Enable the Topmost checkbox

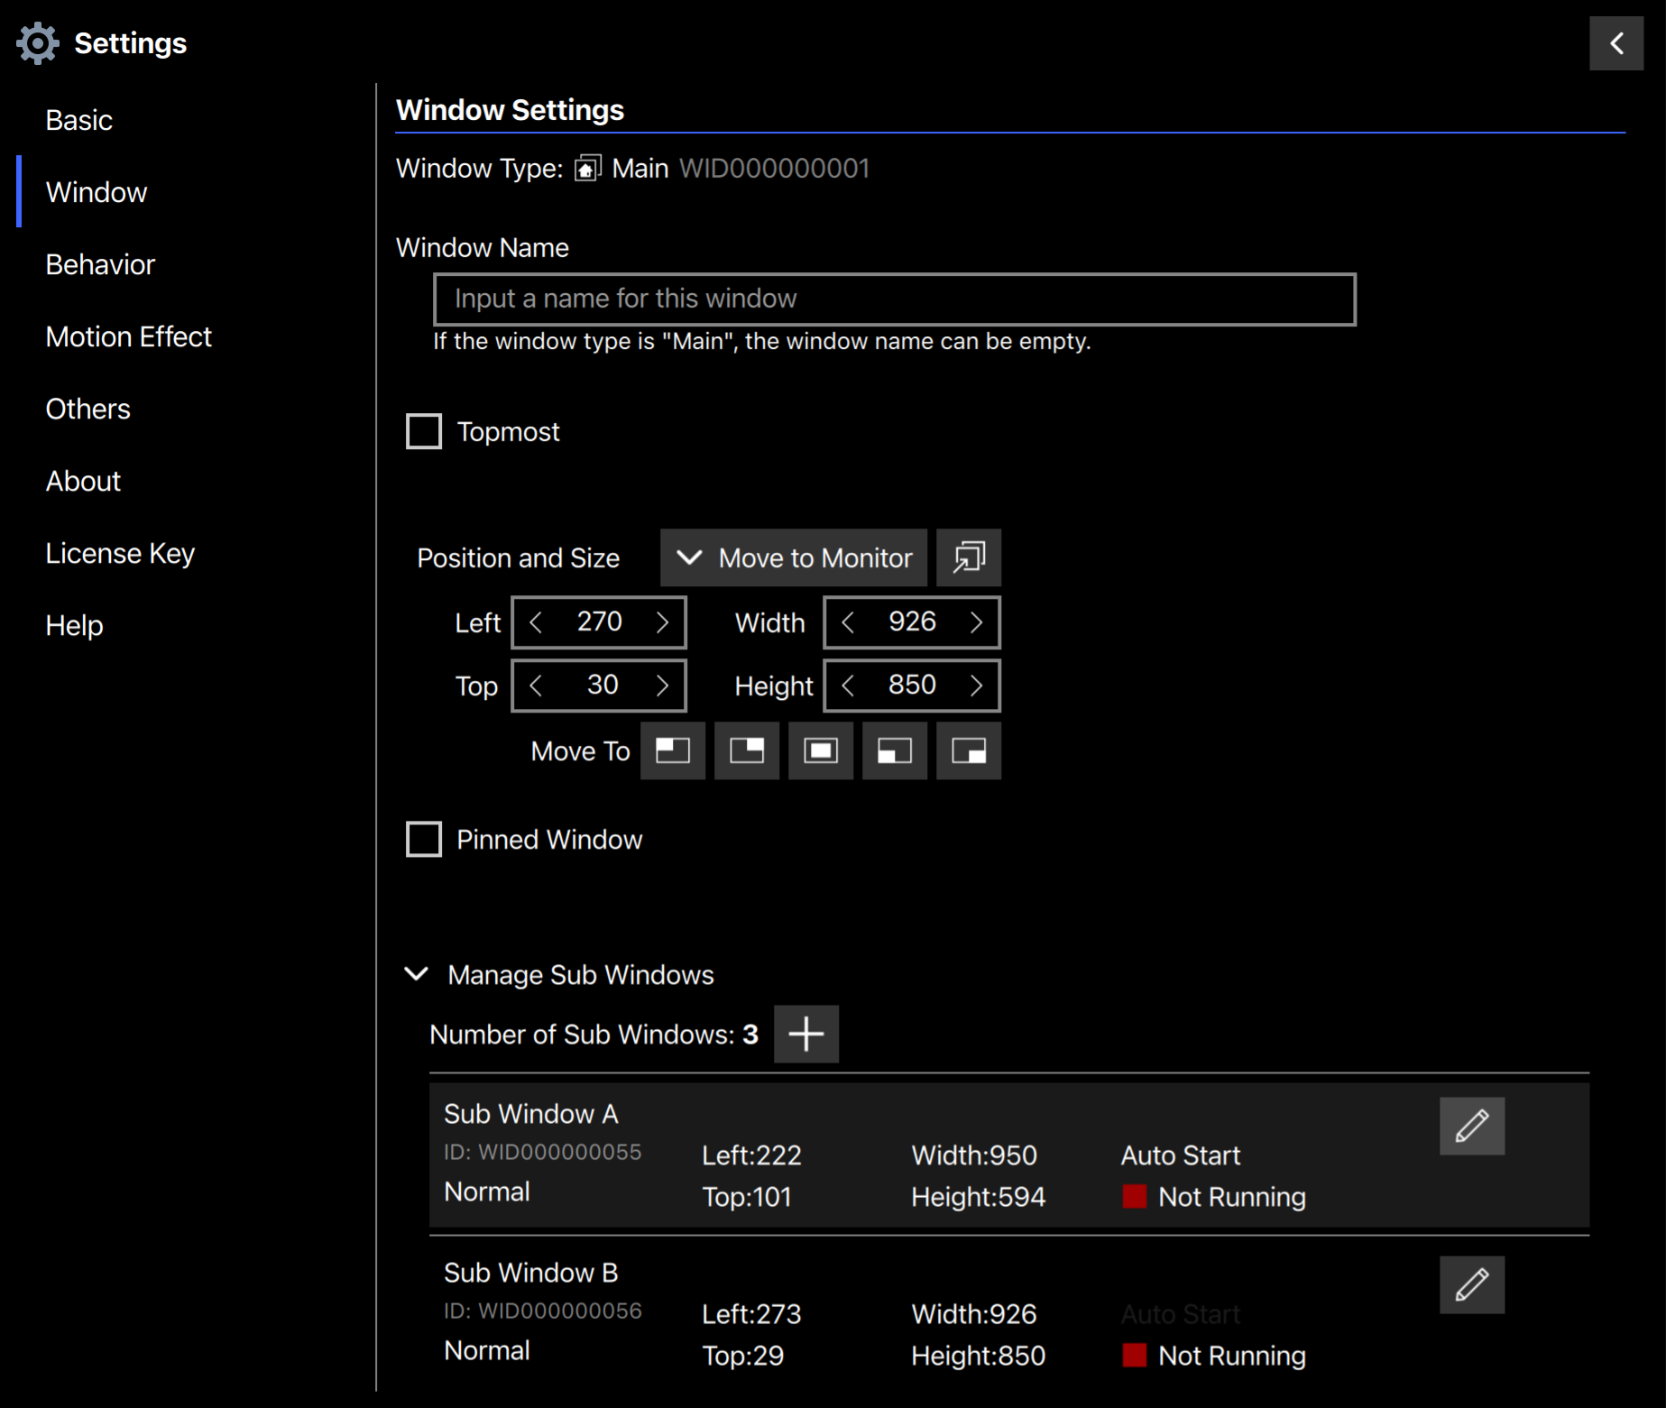tap(424, 431)
